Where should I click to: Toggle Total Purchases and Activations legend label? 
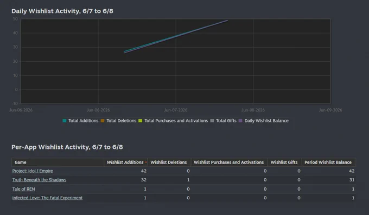pyautogui.click(x=176, y=121)
